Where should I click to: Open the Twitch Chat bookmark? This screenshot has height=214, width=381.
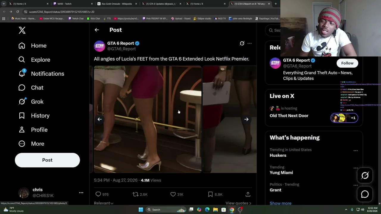tap(76, 18)
